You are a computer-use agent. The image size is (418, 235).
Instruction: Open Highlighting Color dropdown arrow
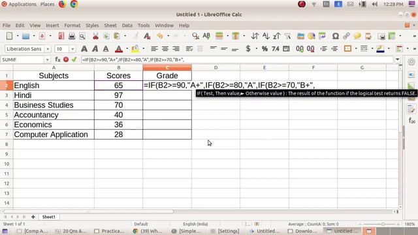point(144,49)
